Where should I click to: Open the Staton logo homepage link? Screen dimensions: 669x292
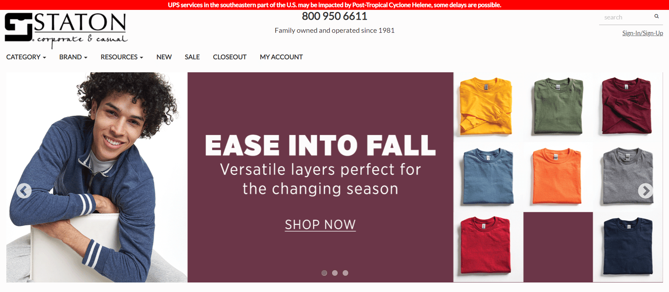(66, 31)
